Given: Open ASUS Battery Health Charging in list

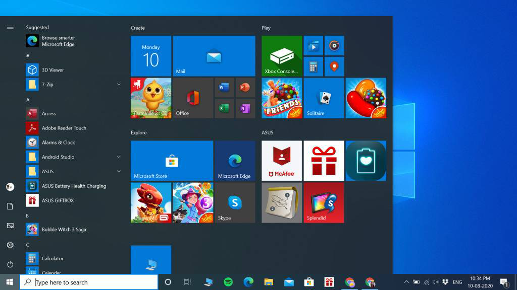Looking at the screenshot, I should [73, 186].
